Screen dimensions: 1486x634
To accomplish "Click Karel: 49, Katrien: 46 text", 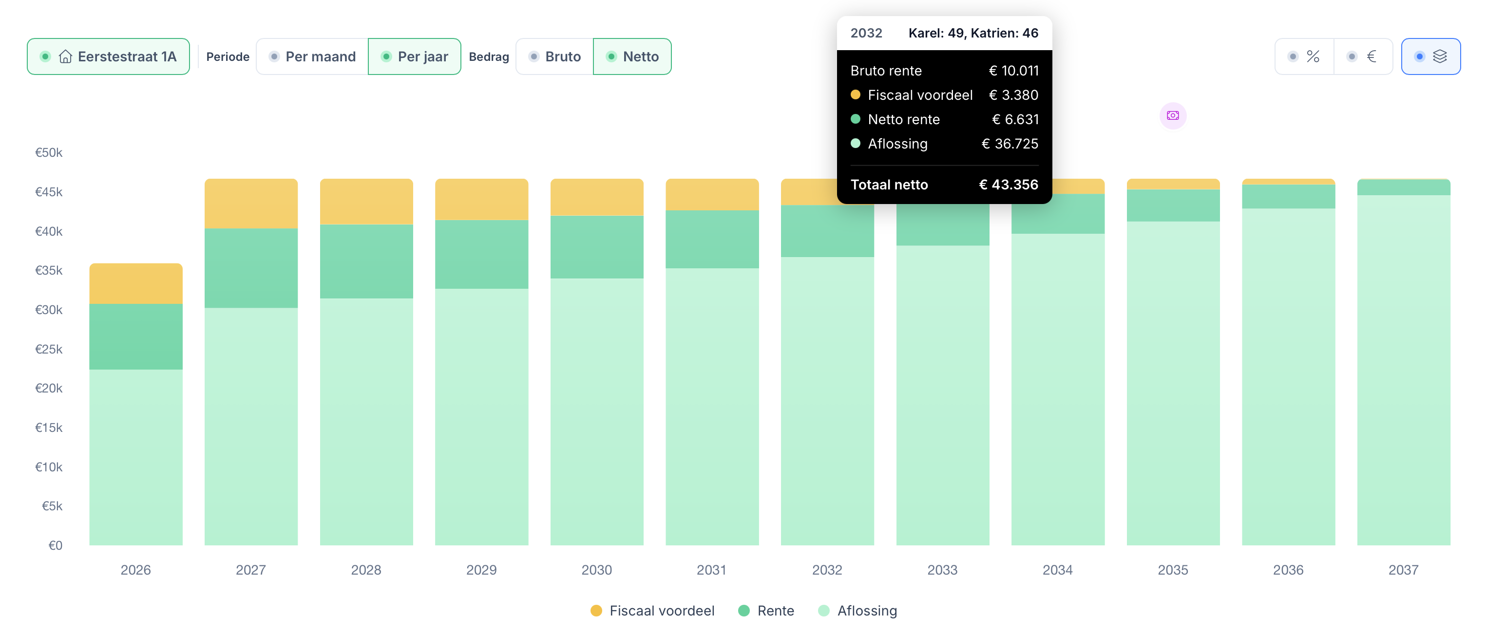I will pos(973,33).
